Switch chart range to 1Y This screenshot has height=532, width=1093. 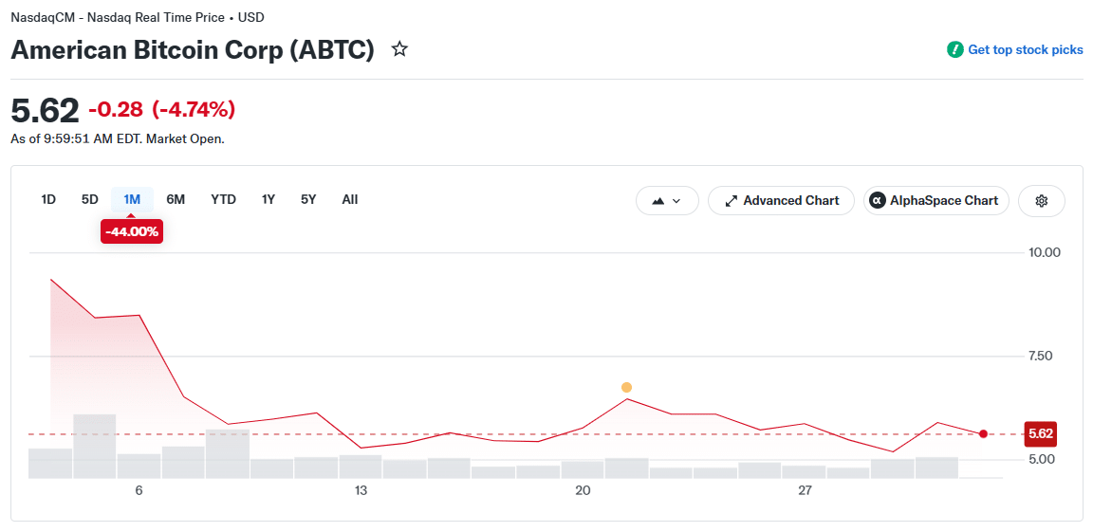269,200
